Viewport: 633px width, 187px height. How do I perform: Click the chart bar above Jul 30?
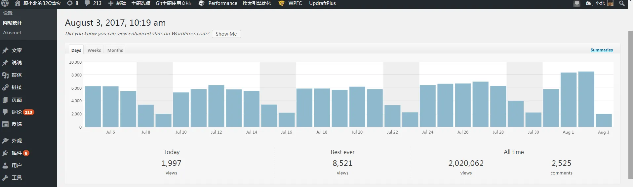click(x=533, y=120)
